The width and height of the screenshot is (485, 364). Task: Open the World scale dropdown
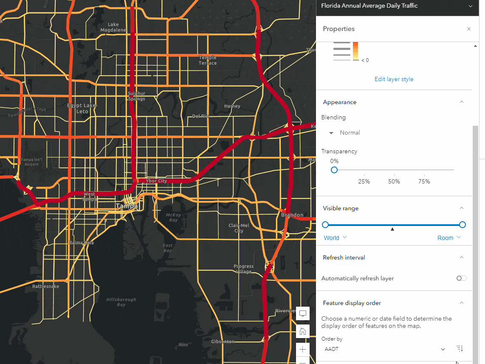[x=335, y=238]
